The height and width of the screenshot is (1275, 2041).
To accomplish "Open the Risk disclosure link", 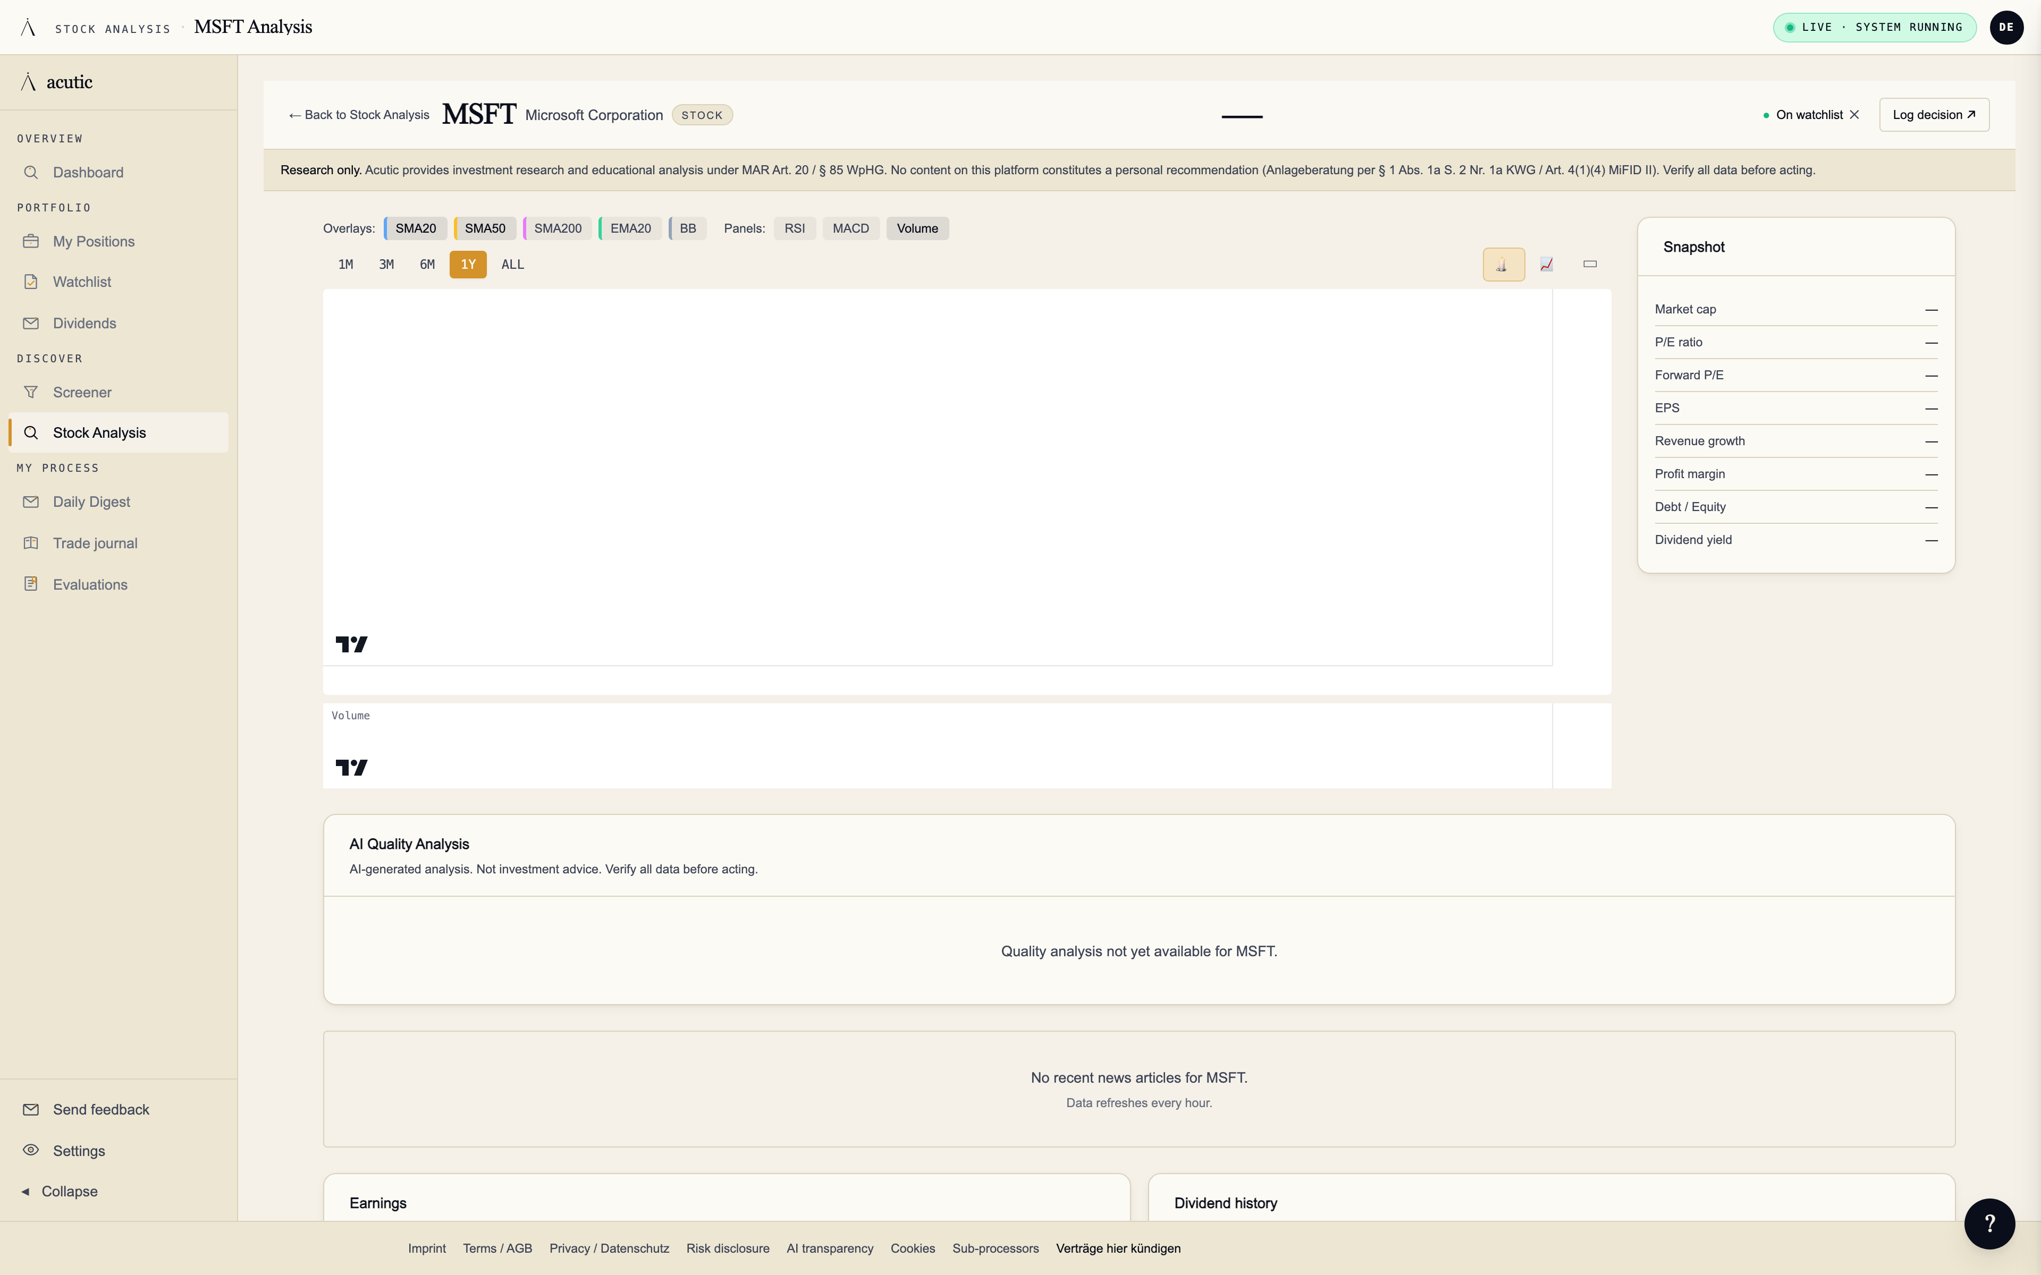I will click(728, 1248).
